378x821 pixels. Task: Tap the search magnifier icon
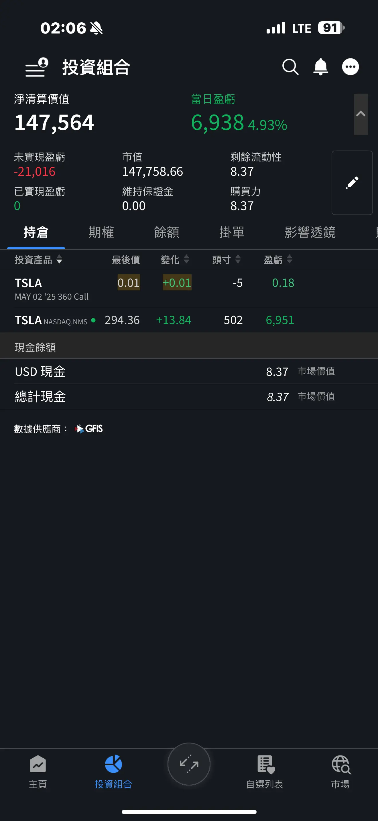click(290, 67)
